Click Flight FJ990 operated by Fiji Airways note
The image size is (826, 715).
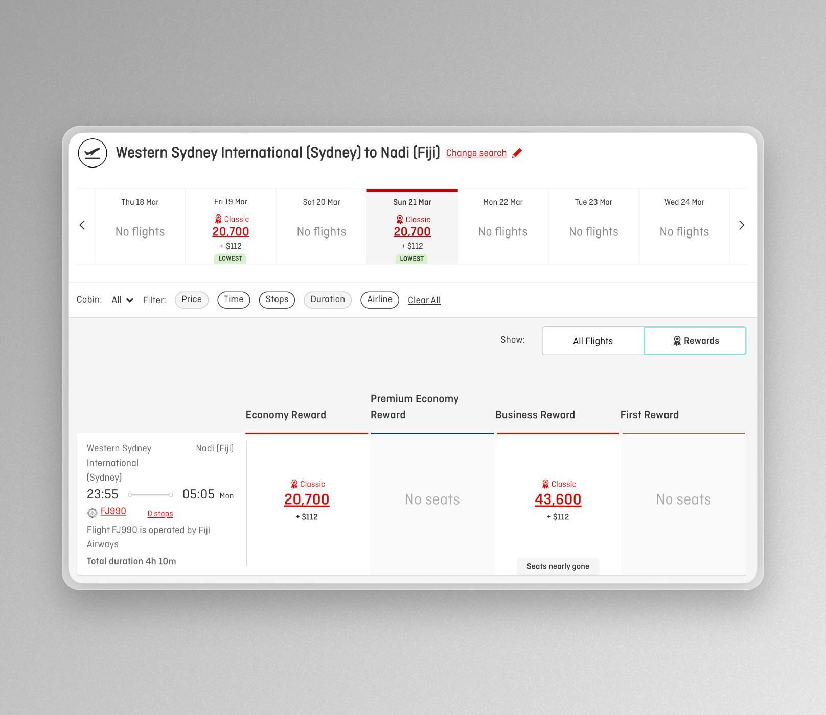149,537
